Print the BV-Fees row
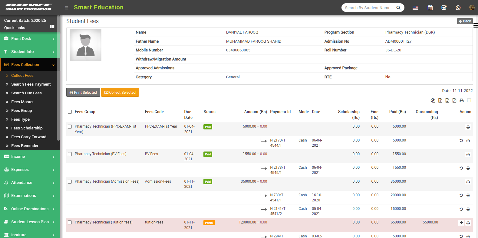The width and height of the screenshot is (478, 238). 468,155
